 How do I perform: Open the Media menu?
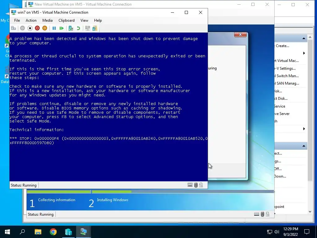pyautogui.click(x=47, y=20)
